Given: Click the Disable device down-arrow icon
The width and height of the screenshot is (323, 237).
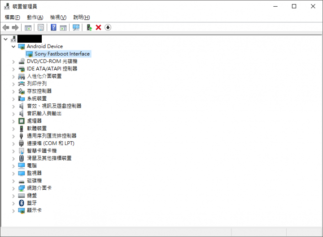Looking at the screenshot, I should (108, 27).
